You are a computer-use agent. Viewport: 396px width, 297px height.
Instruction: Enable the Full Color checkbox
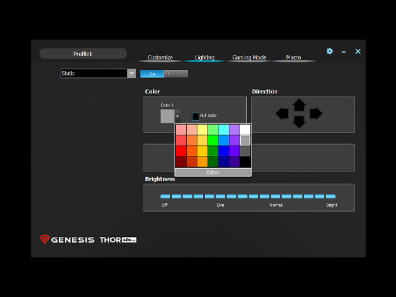point(196,116)
